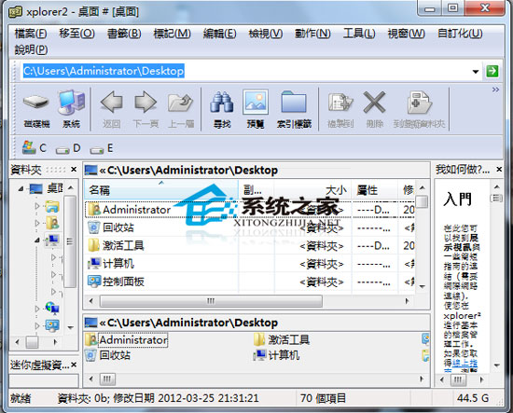Expand the toolbar overflow chevron
The height and width of the screenshot is (413, 513).
(495, 89)
